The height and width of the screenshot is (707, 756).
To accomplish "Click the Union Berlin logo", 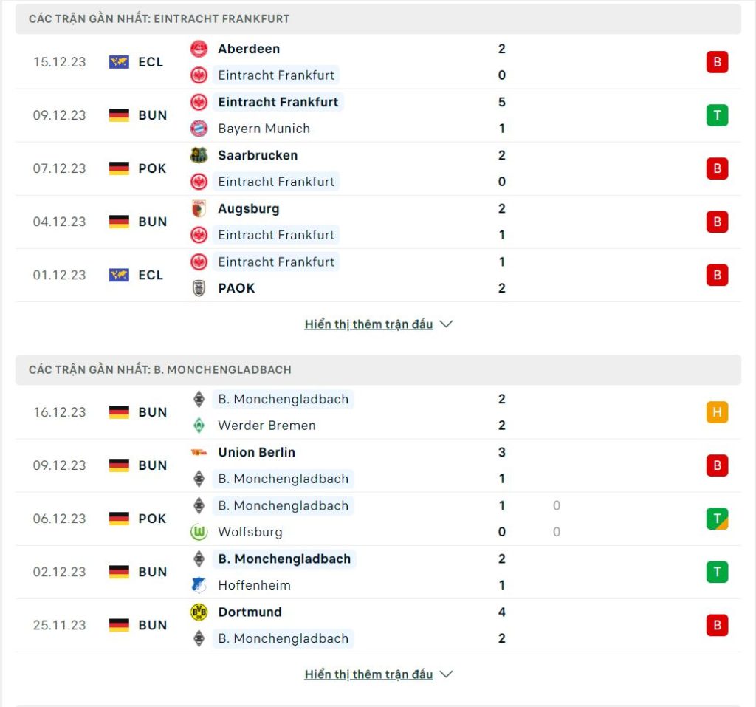I will pos(199,452).
